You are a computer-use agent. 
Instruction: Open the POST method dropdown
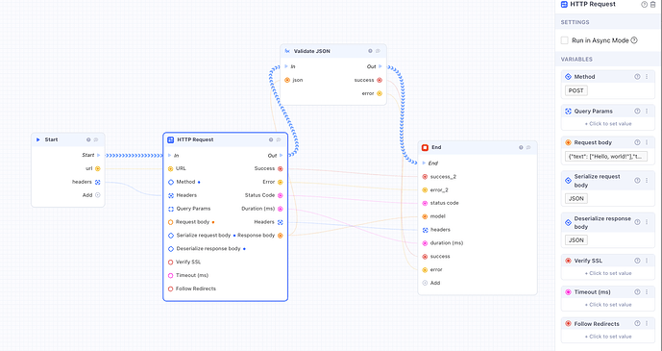(576, 90)
